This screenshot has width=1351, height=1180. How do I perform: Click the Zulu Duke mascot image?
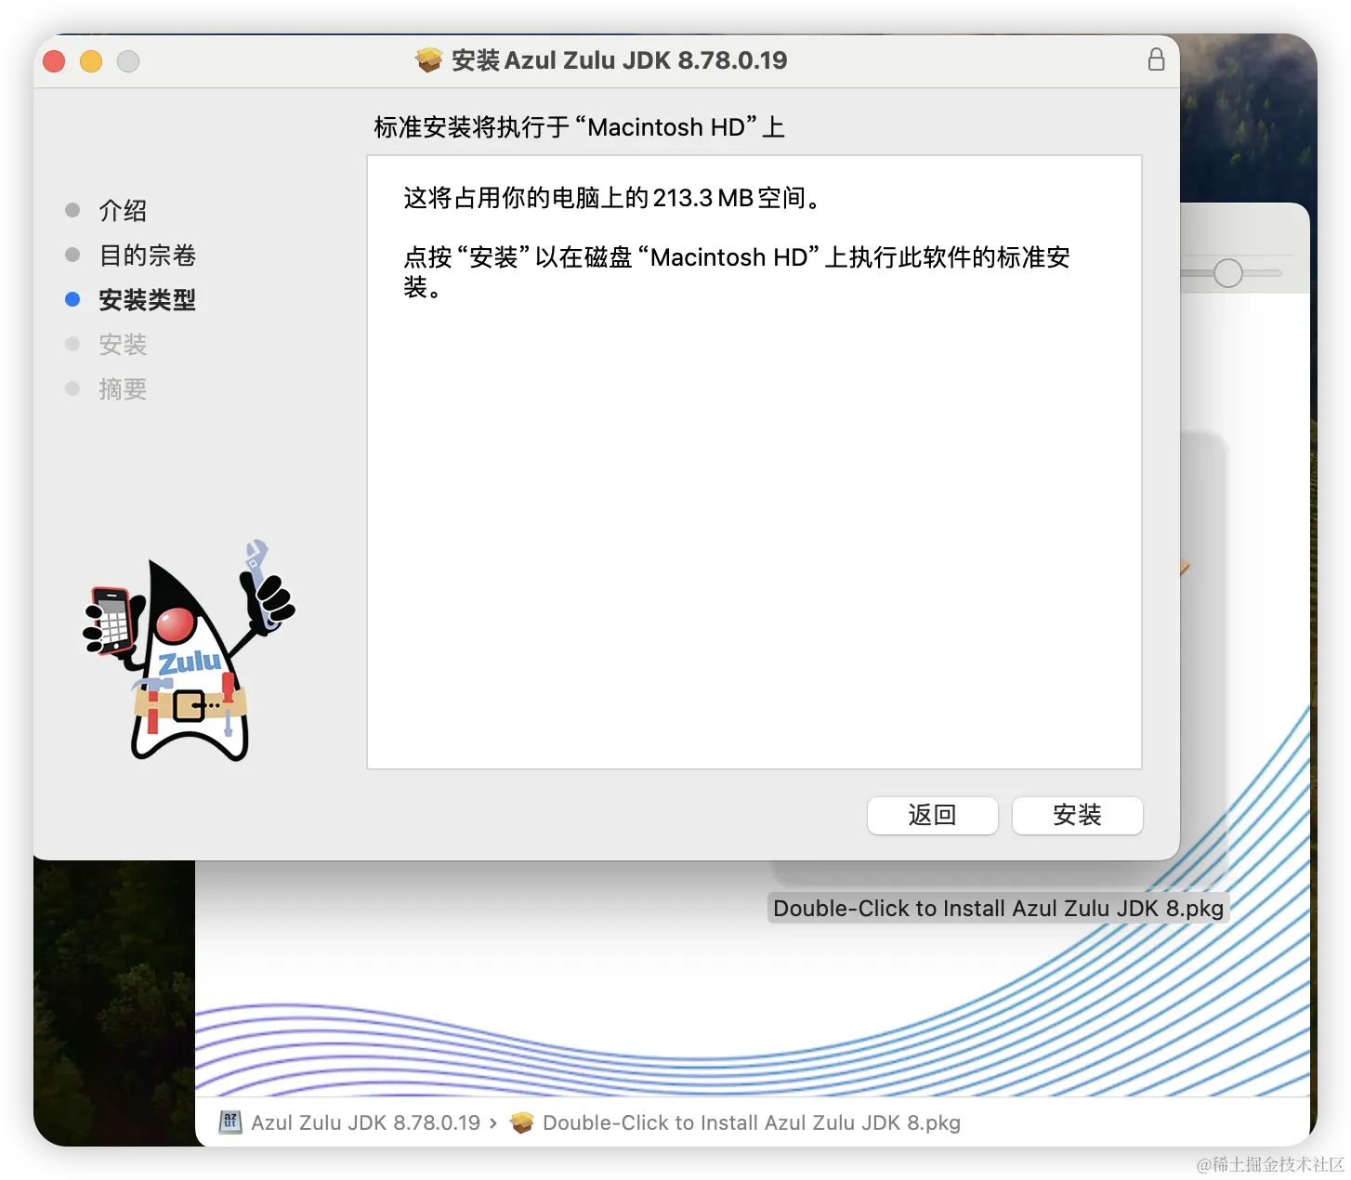tap(190, 650)
